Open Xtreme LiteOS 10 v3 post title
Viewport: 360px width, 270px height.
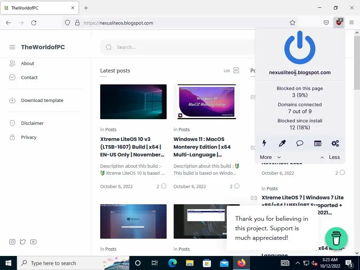[x=133, y=147]
